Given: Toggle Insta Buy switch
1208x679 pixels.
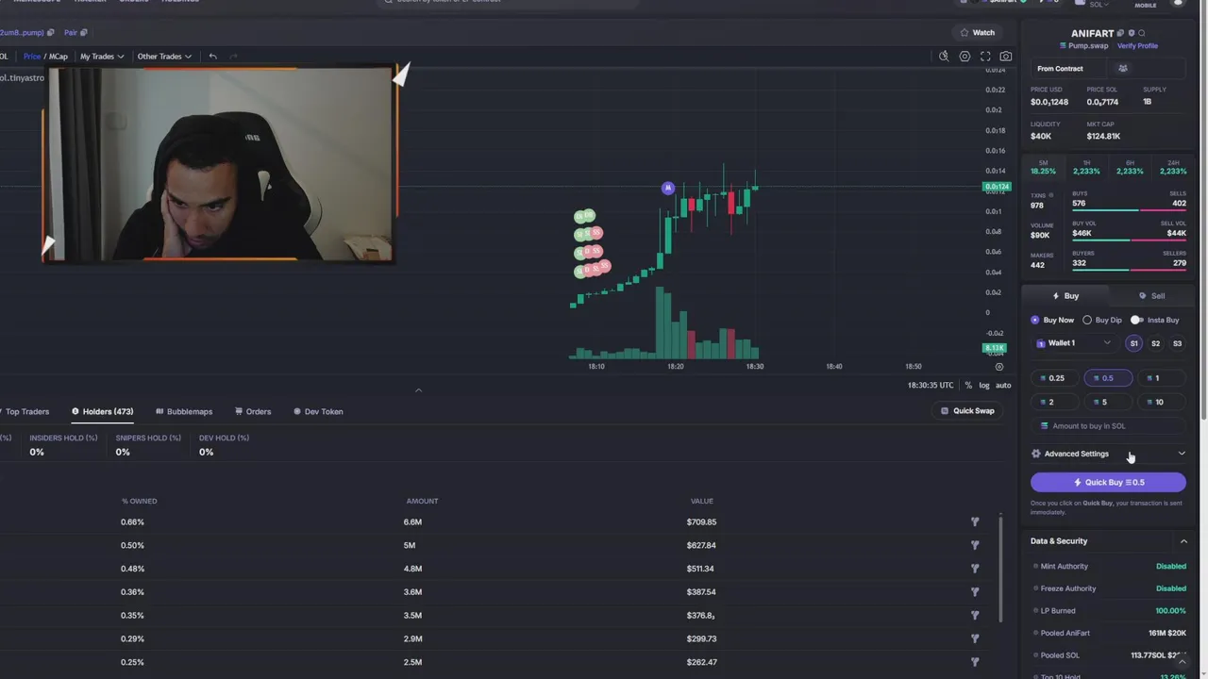Looking at the screenshot, I should 1136,321.
